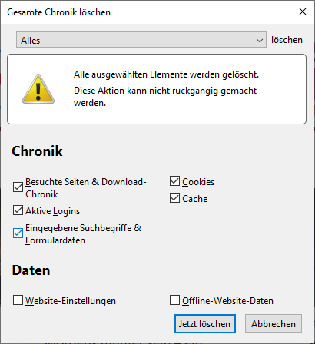Click the Daten section heading
The image size is (315, 344).
point(31,270)
